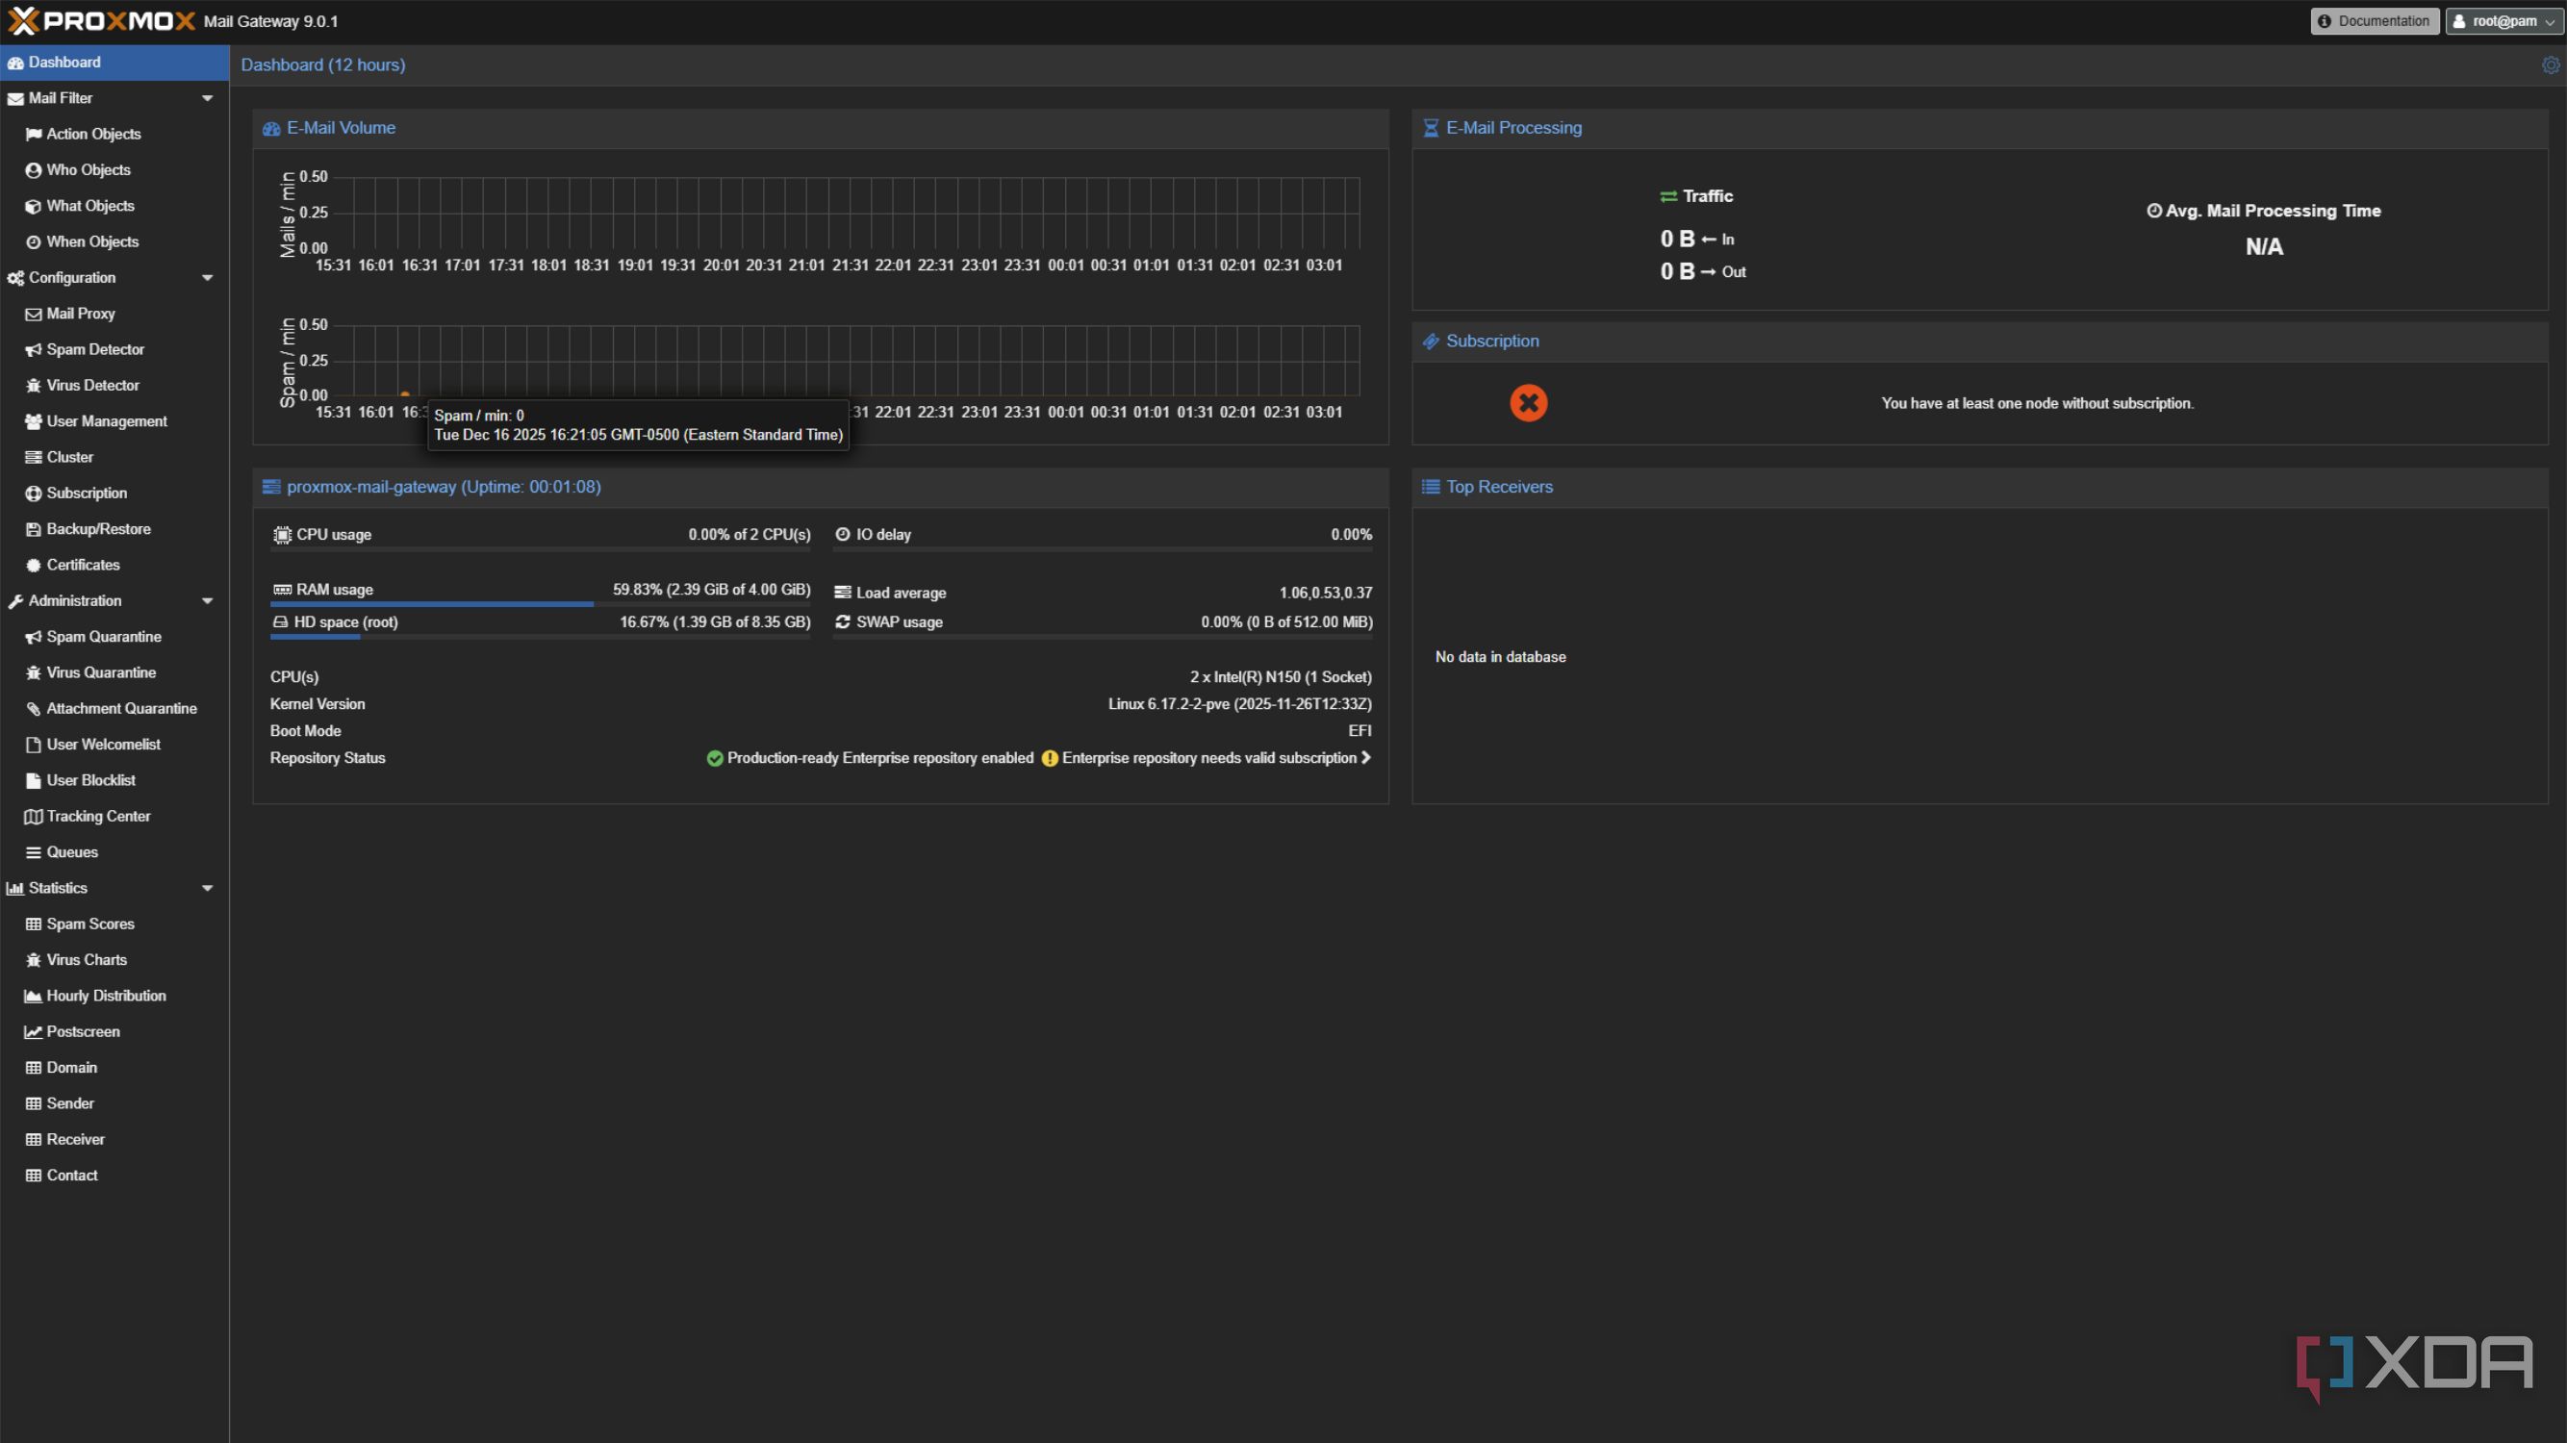
Task: Select Contact statistics entry
Action: (x=114, y=1174)
